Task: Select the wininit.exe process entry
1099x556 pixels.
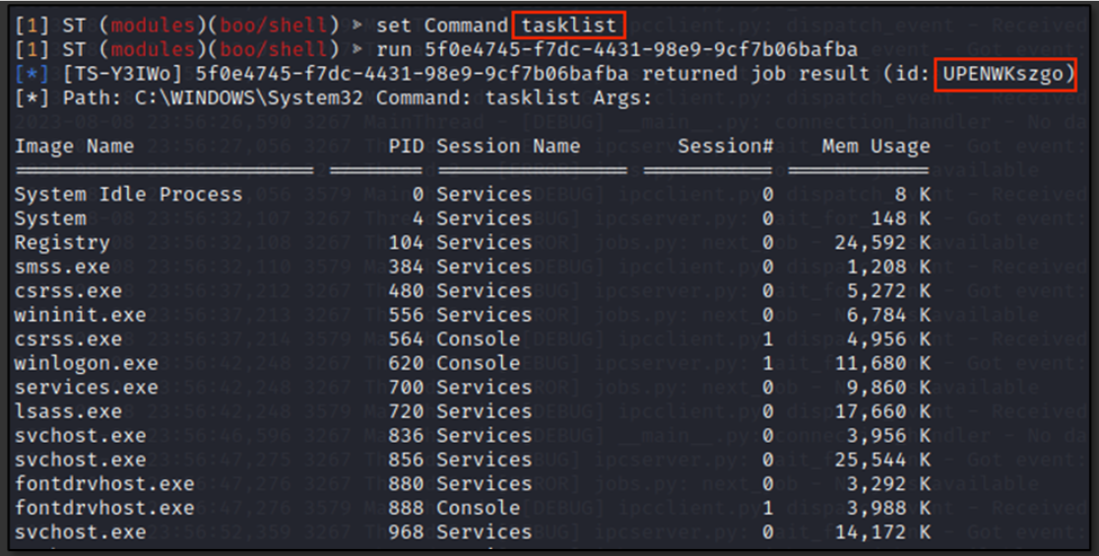Action: coord(80,315)
